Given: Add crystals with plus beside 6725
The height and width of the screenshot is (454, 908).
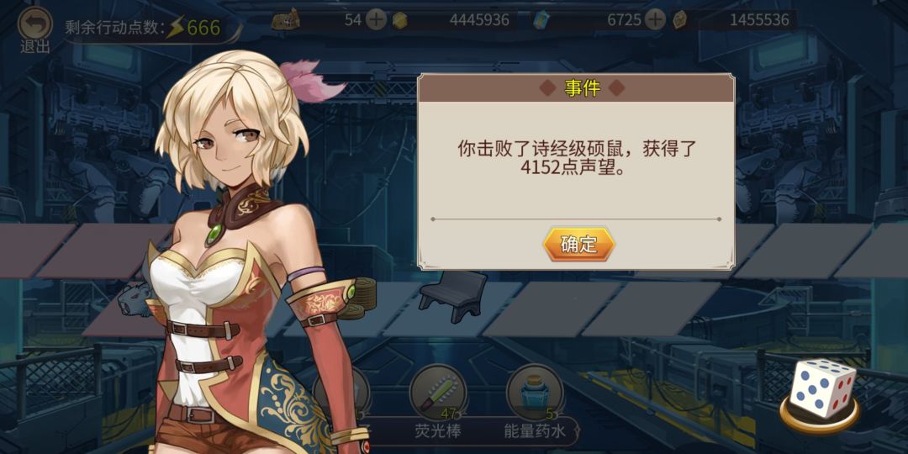Looking at the screenshot, I should tap(655, 20).
